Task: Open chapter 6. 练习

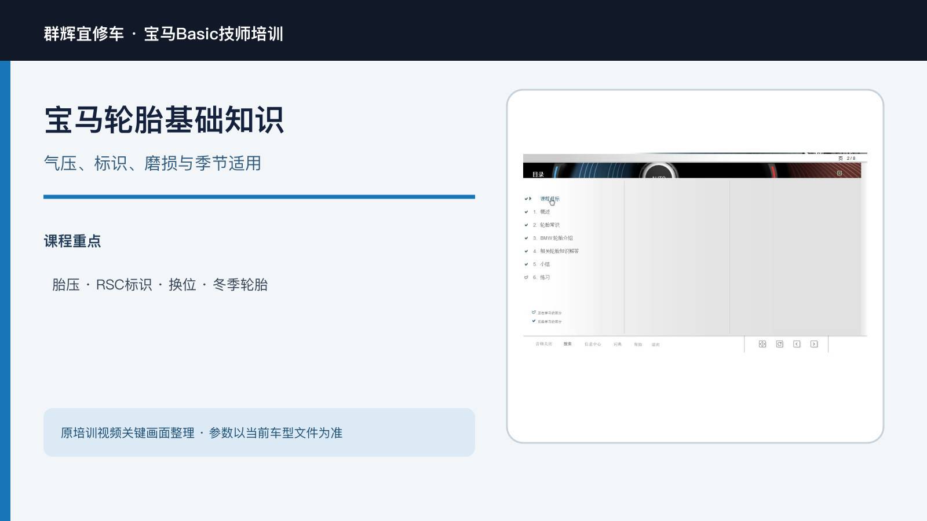Action: (x=542, y=277)
